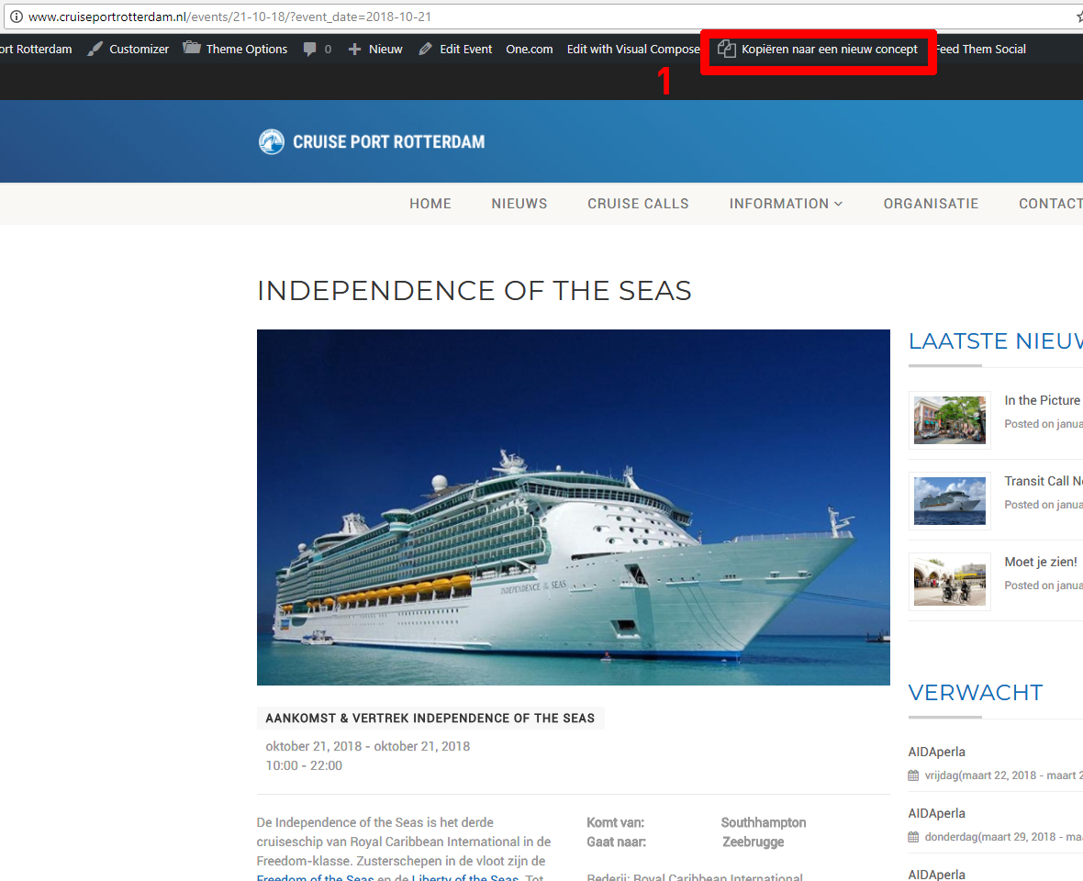Open the second AIDAperla expected call

(x=936, y=813)
